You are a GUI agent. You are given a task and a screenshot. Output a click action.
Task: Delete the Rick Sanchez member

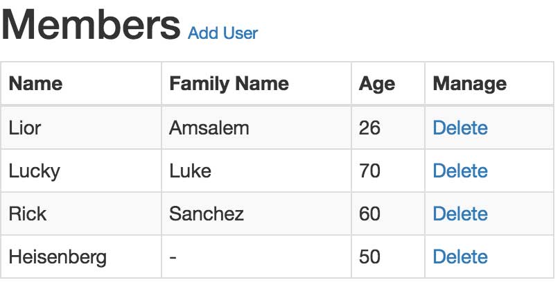point(460,214)
